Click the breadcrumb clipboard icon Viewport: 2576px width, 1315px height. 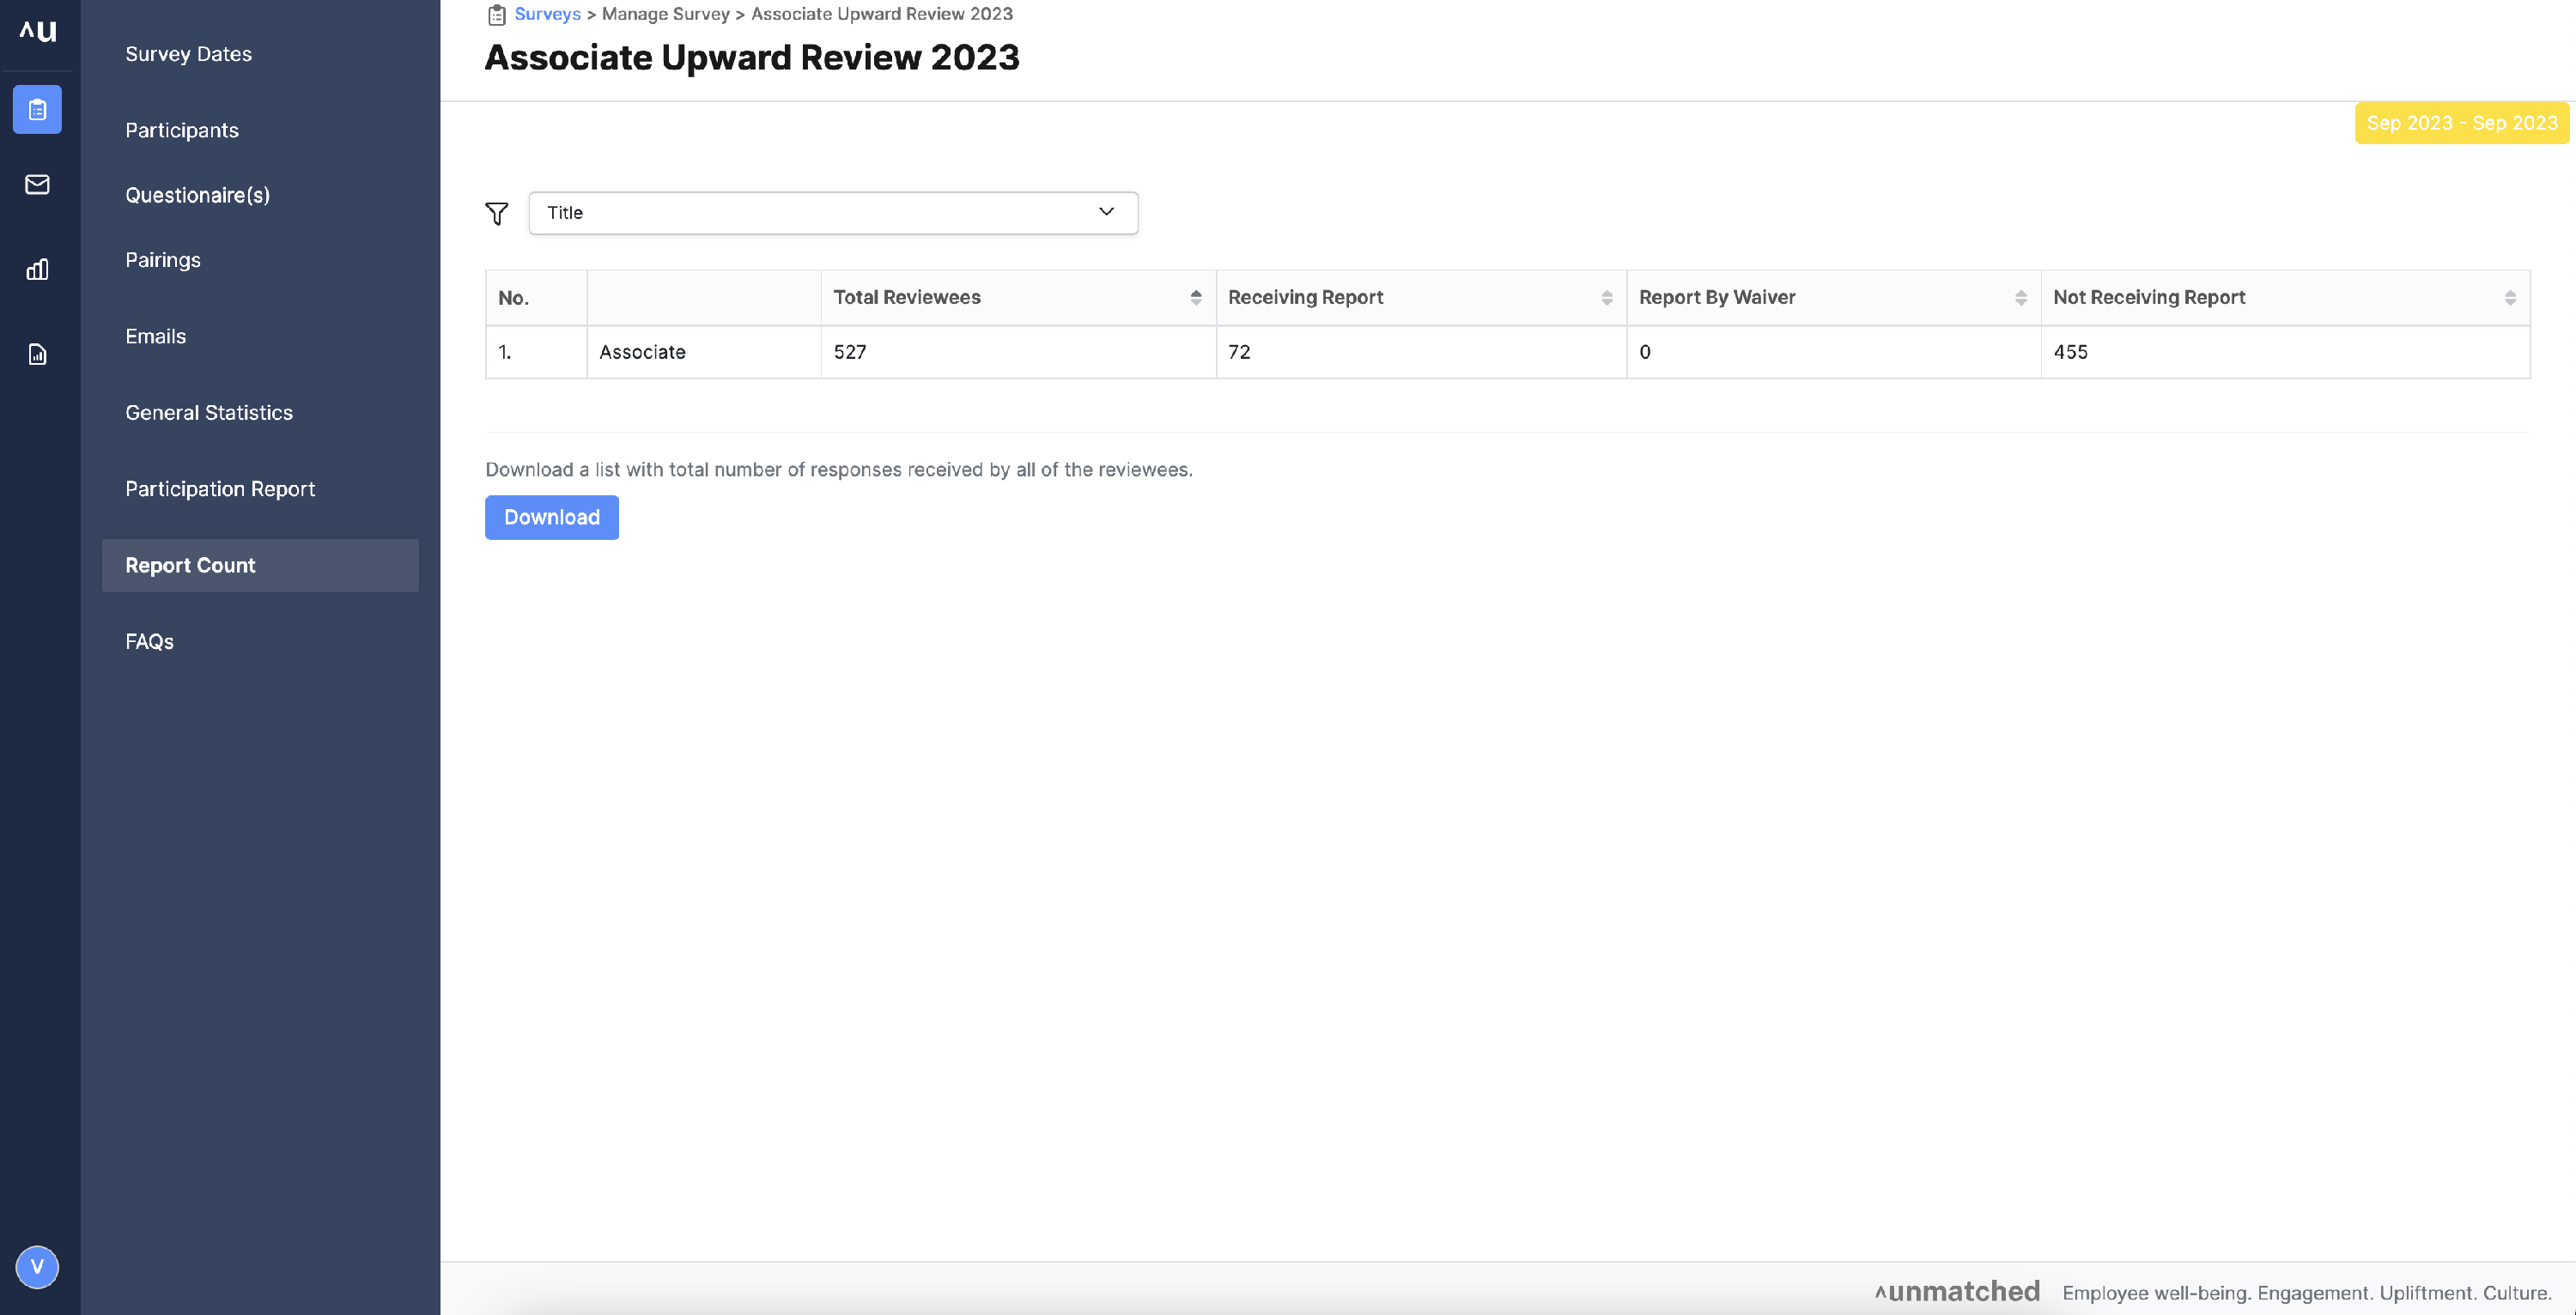(x=496, y=14)
